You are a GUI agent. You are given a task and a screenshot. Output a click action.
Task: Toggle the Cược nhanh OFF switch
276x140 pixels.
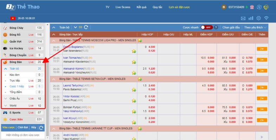click(206, 27)
